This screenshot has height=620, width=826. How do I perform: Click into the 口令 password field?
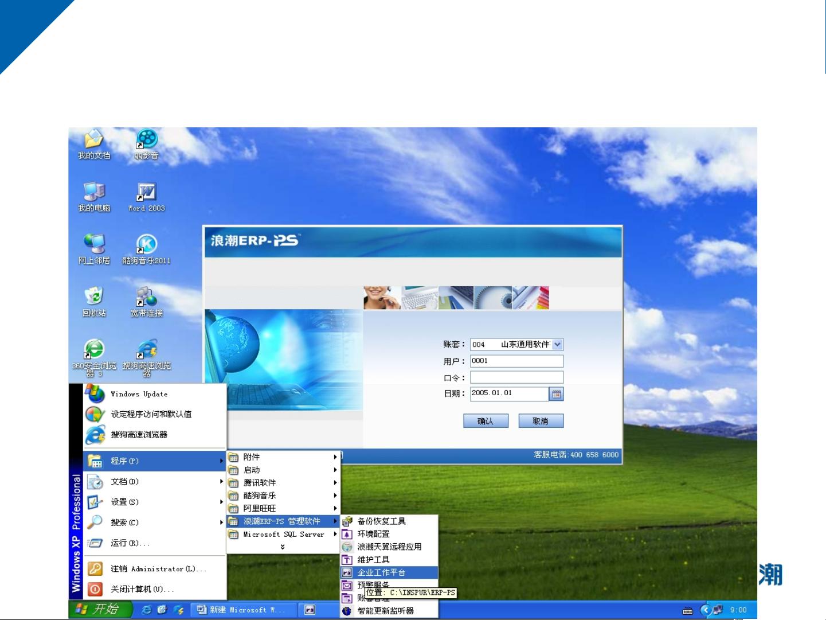point(516,377)
